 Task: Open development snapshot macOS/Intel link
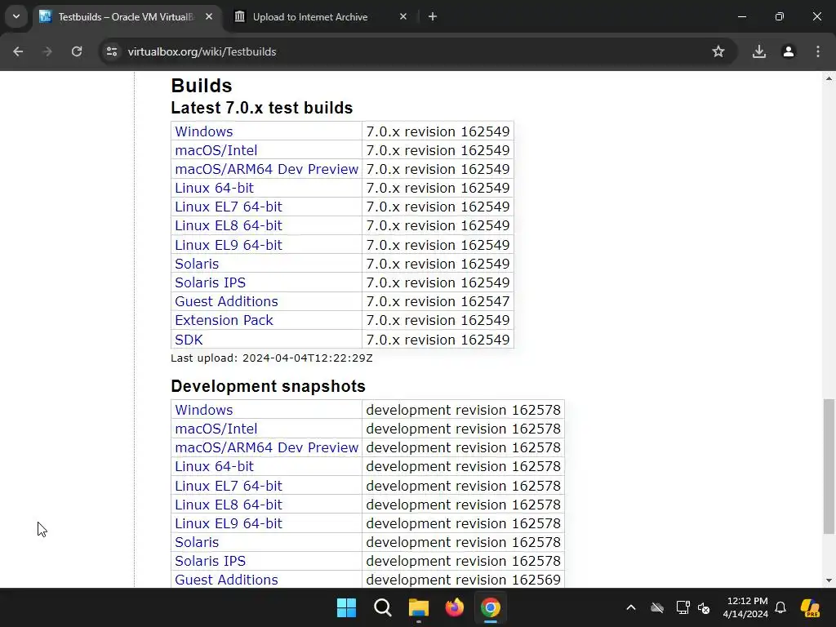tap(216, 429)
